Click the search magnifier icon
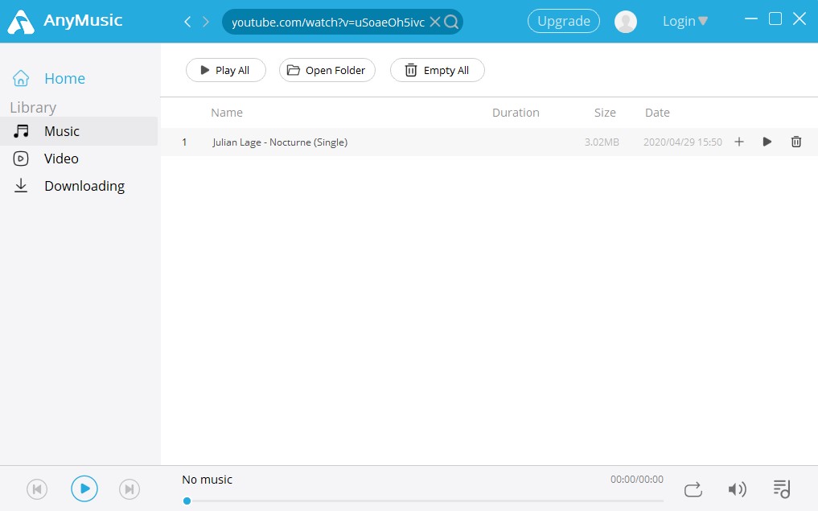 tap(451, 22)
